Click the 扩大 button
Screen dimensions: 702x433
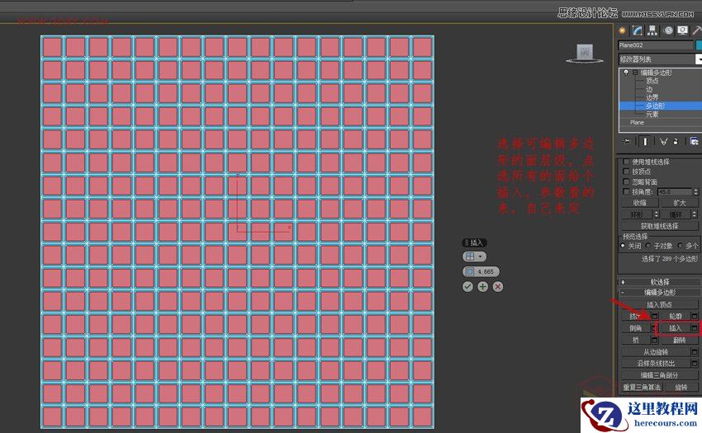pyautogui.click(x=679, y=203)
